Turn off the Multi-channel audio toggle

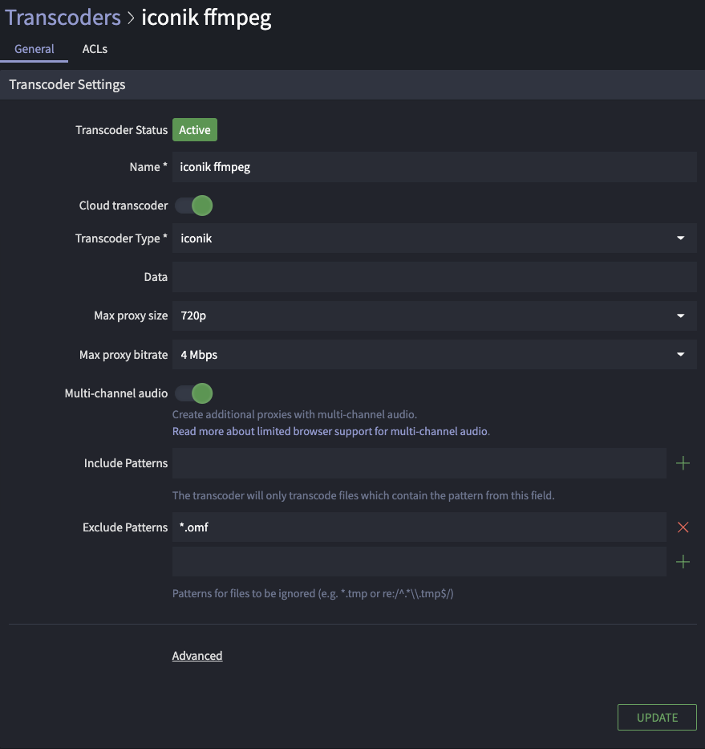tap(194, 393)
